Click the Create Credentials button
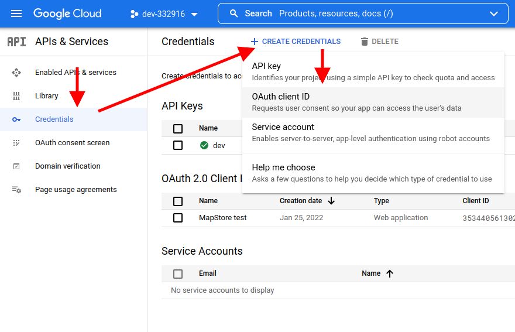The image size is (515, 332). point(296,42)
